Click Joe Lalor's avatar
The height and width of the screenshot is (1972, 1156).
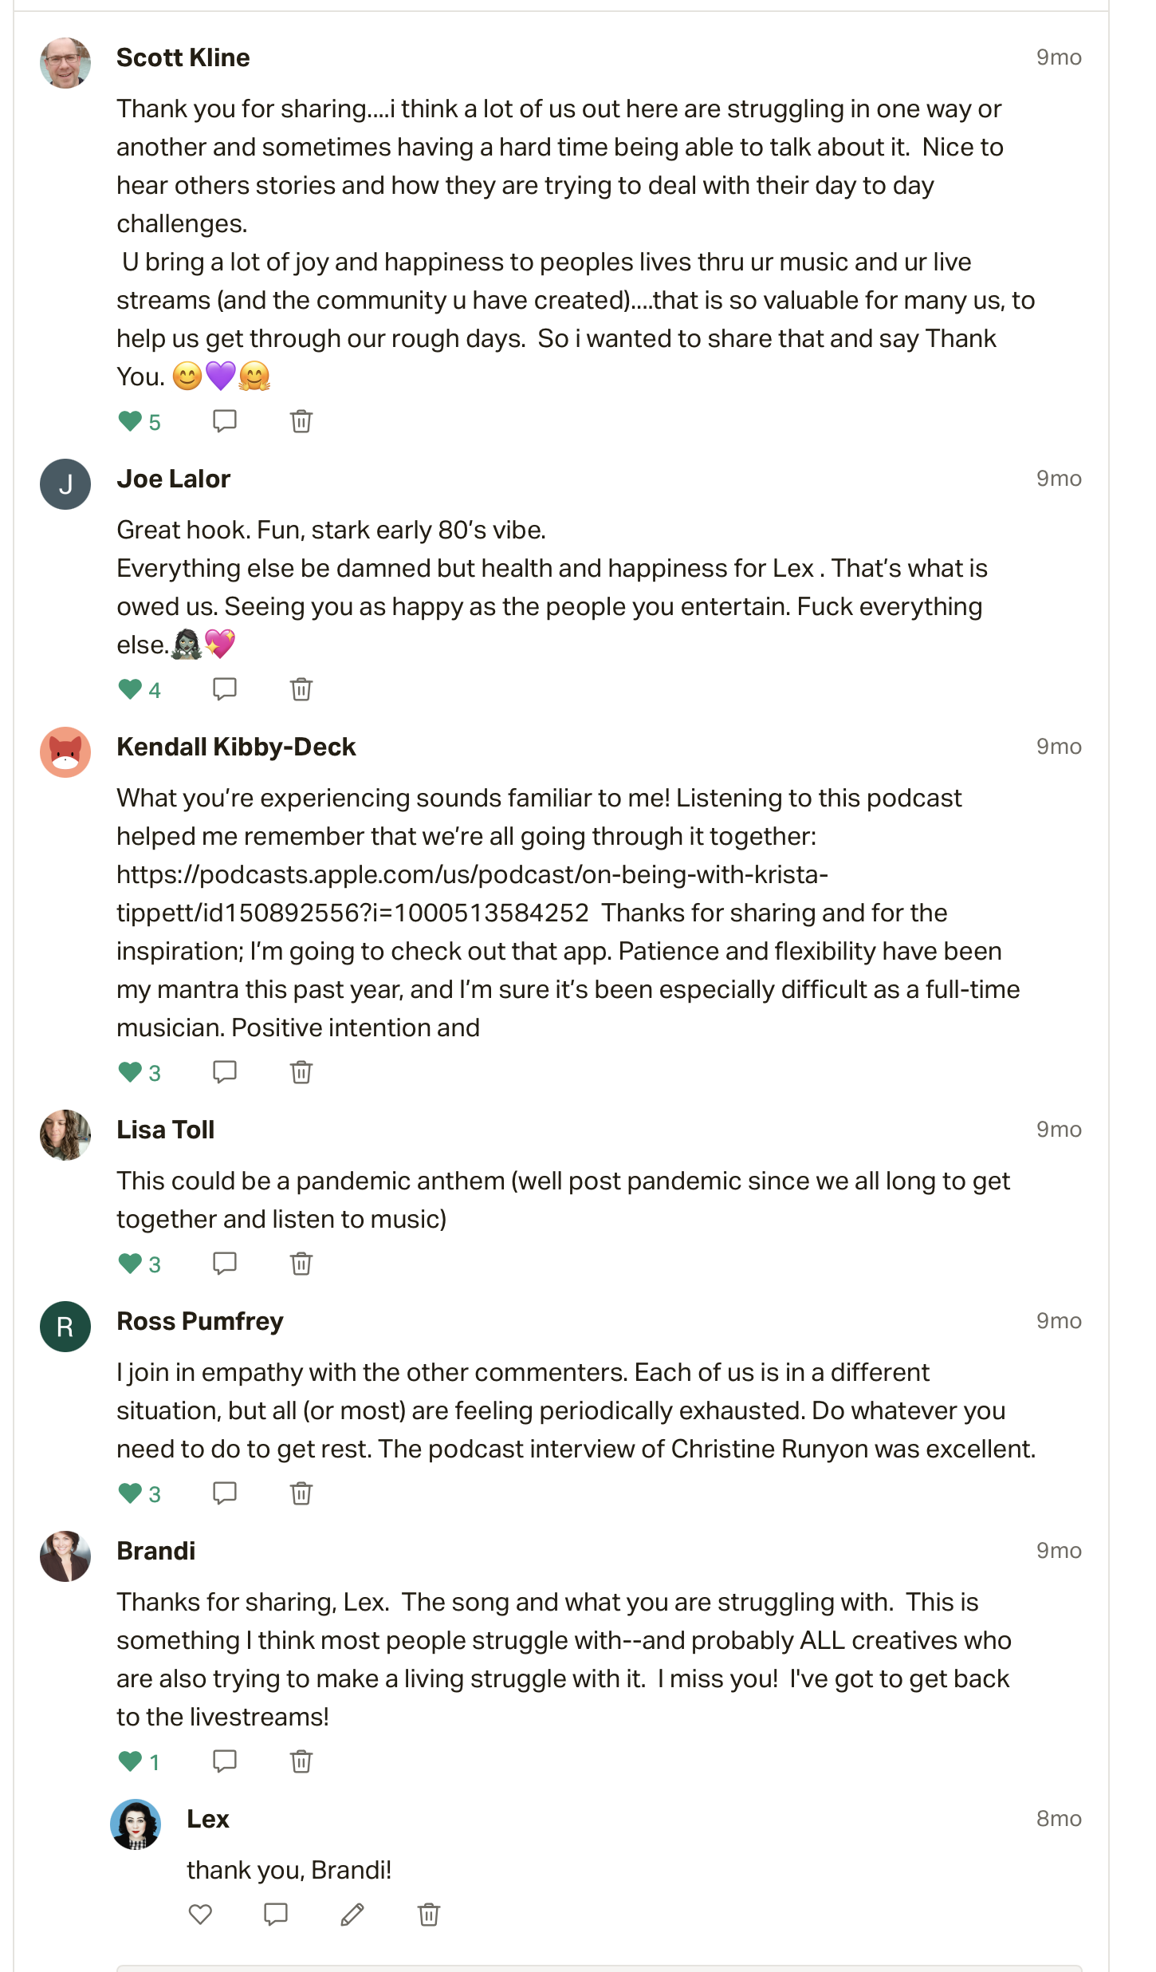[65, 484]
